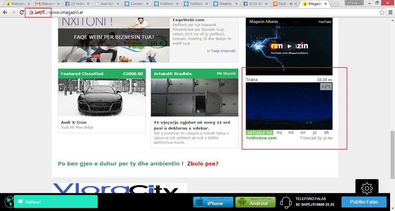Click the +2°C temperature badge in weather widget
The height and width of the screenshot is (211, 395).
[326, 86]
